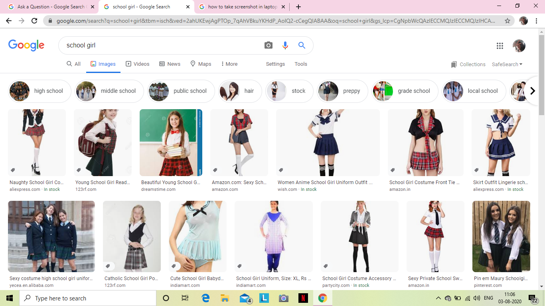Switch to All results tab
The image size is (545, 306).
(73, 64)
